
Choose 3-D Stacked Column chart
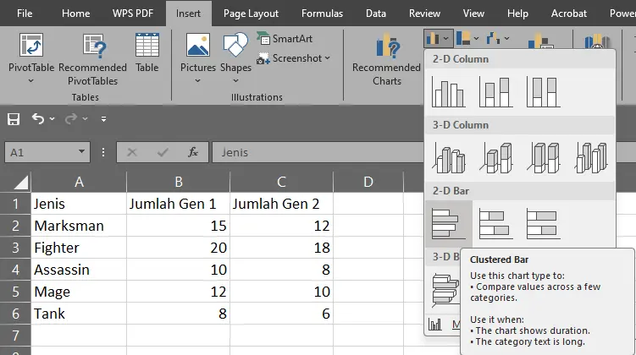click(495, 158)
